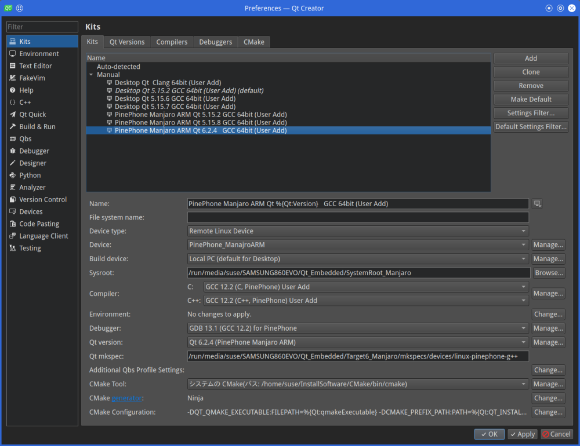This screenshot has height=446, width=580.
Task: Click the Make Default button
Action: point(531,100)
